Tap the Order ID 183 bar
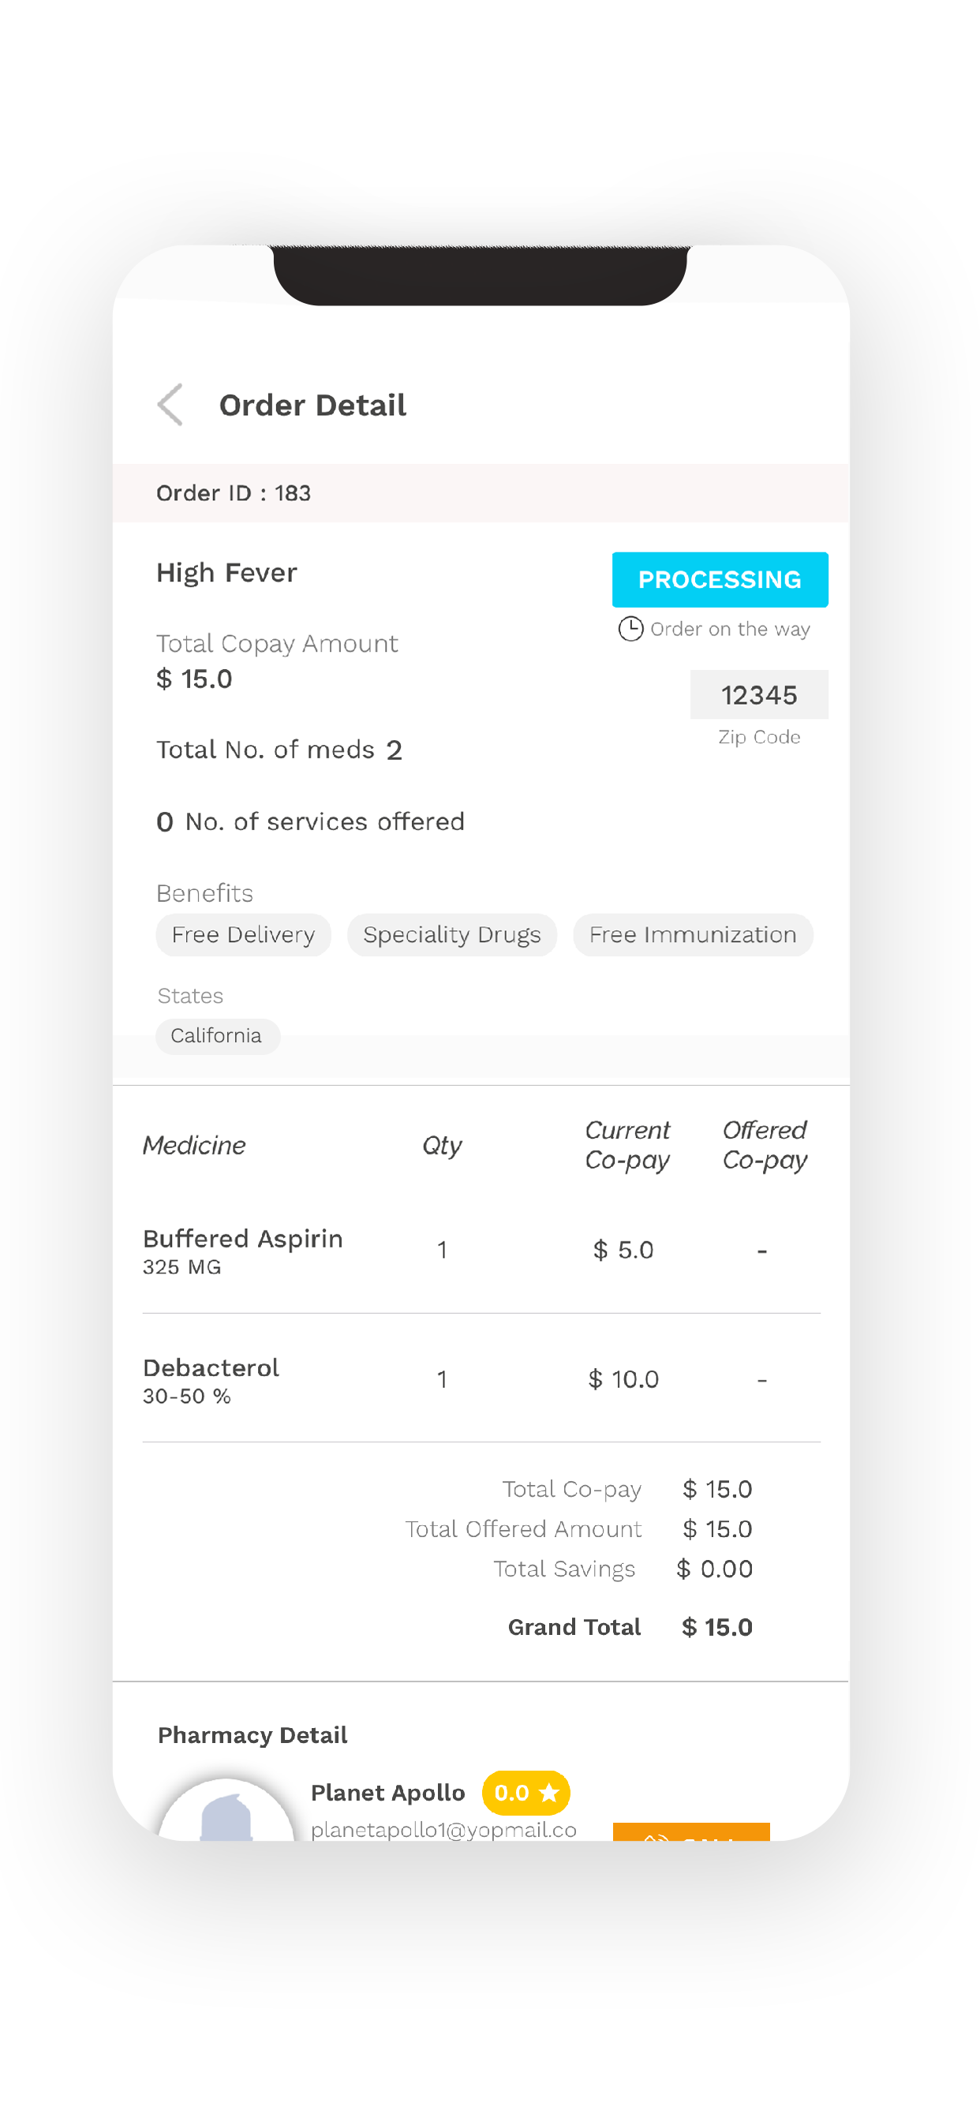980x2121 pixels. pos(480,492)
